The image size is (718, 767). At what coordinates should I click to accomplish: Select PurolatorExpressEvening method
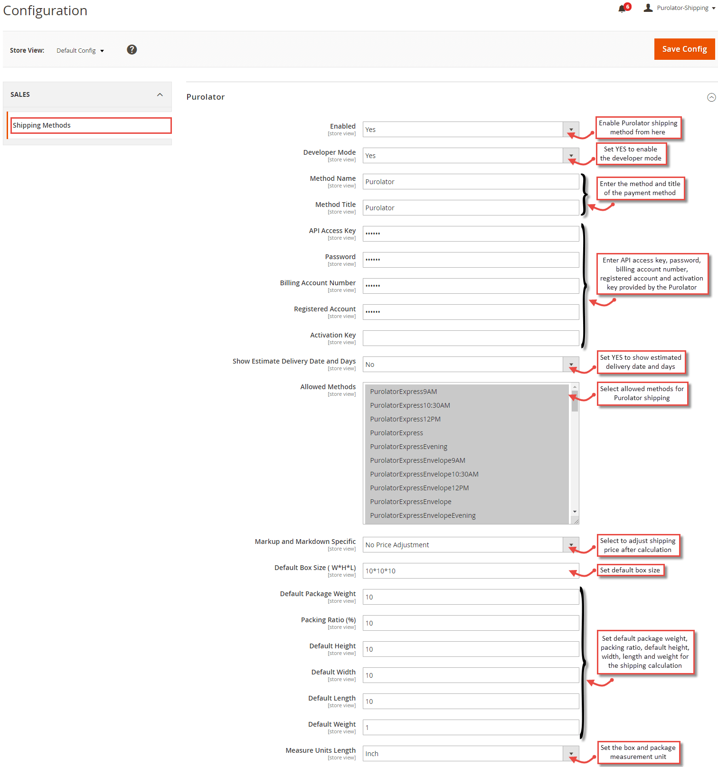coord(467,447)
